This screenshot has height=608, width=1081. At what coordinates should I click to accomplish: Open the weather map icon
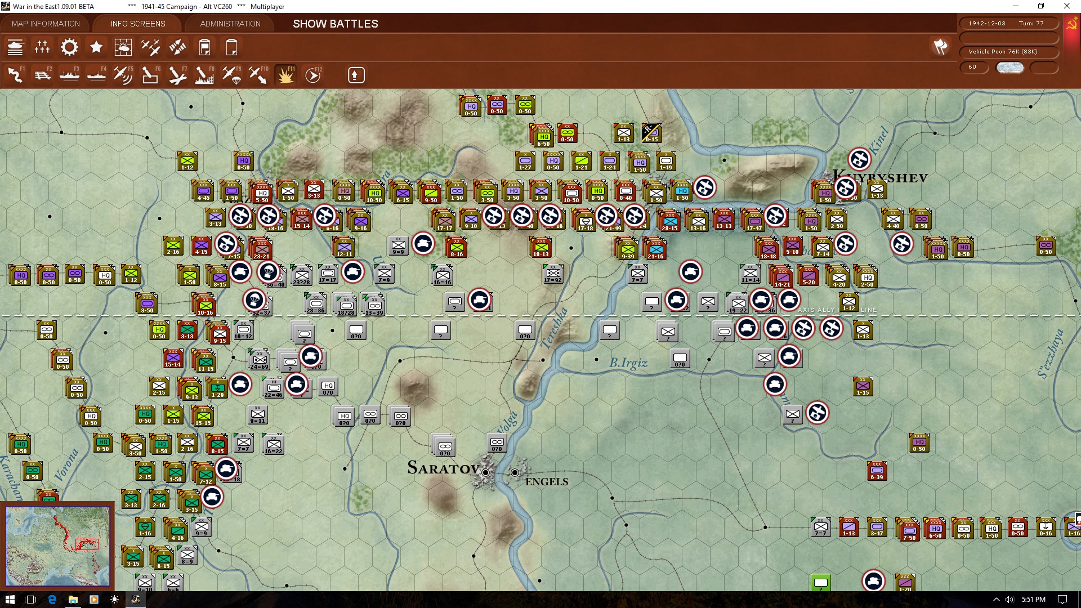coord(123,47)
